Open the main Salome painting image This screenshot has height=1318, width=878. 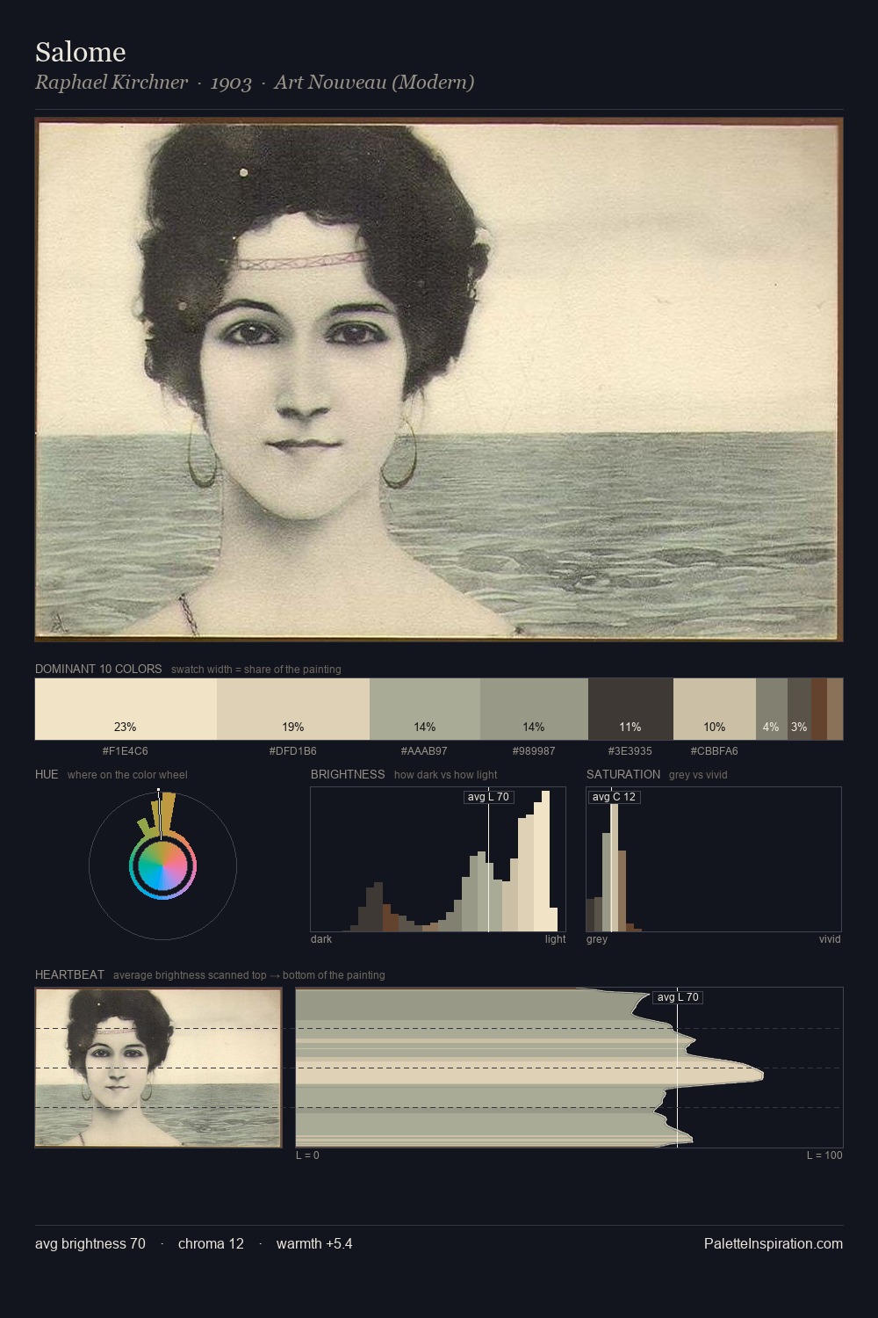point(439,380)
